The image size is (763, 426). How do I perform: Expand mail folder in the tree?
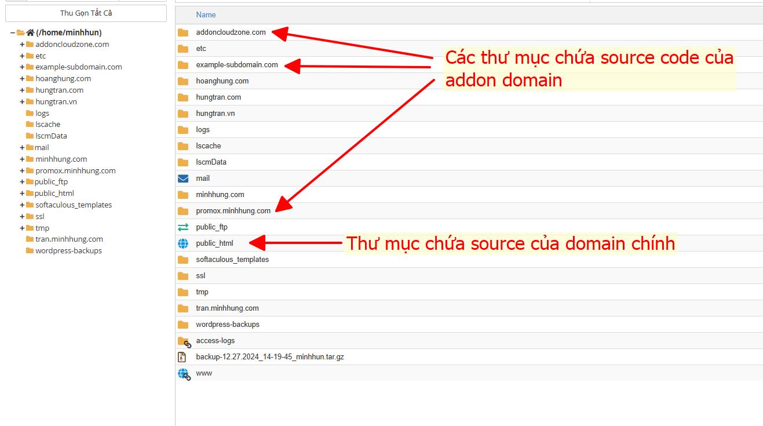pos(22,148)
